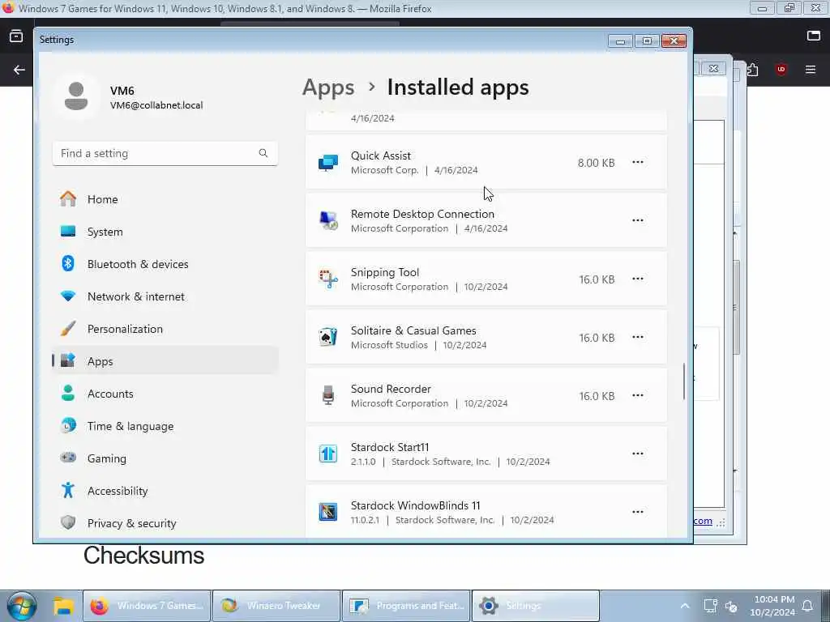Switch to Programs and Features taskbar button
This screenshot has width=830, height=622.
tap(406, 606)
